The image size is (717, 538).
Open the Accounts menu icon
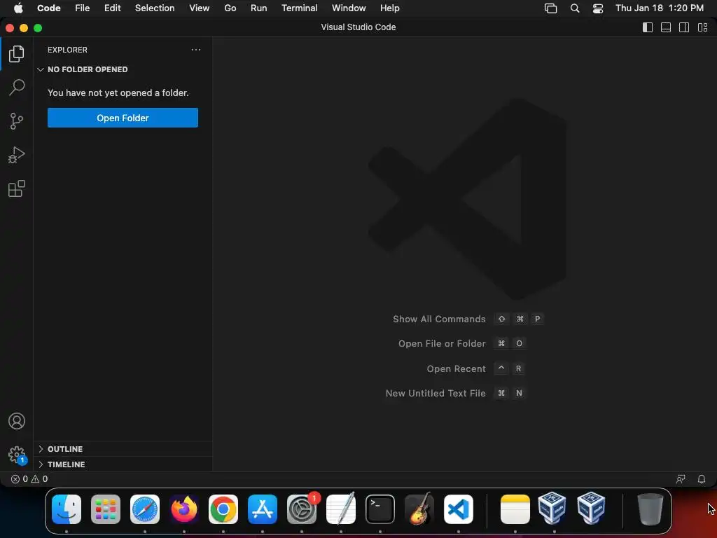[x=17, y=421]
